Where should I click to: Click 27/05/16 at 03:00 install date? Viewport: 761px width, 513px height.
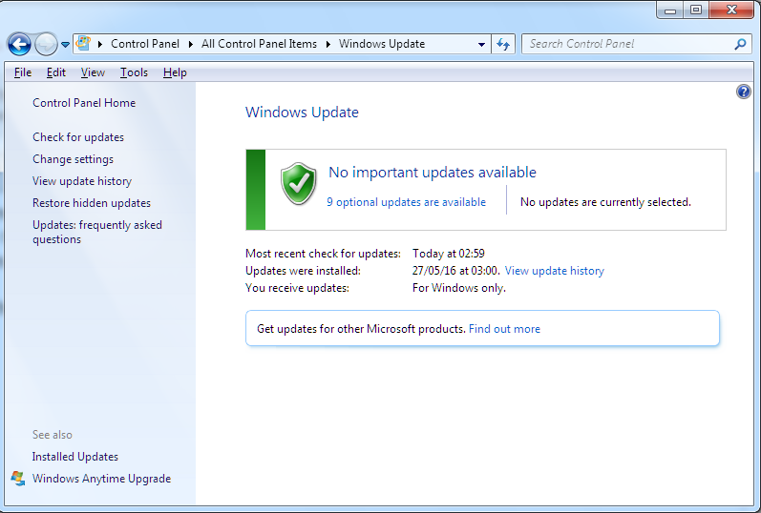click(455, 271)
